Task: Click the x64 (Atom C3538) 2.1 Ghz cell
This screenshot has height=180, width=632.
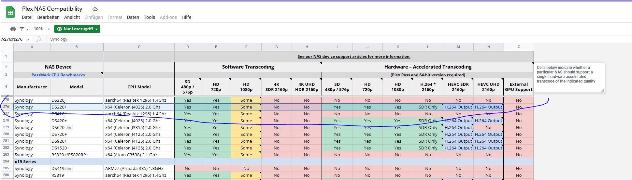Action: coord(139,155)
